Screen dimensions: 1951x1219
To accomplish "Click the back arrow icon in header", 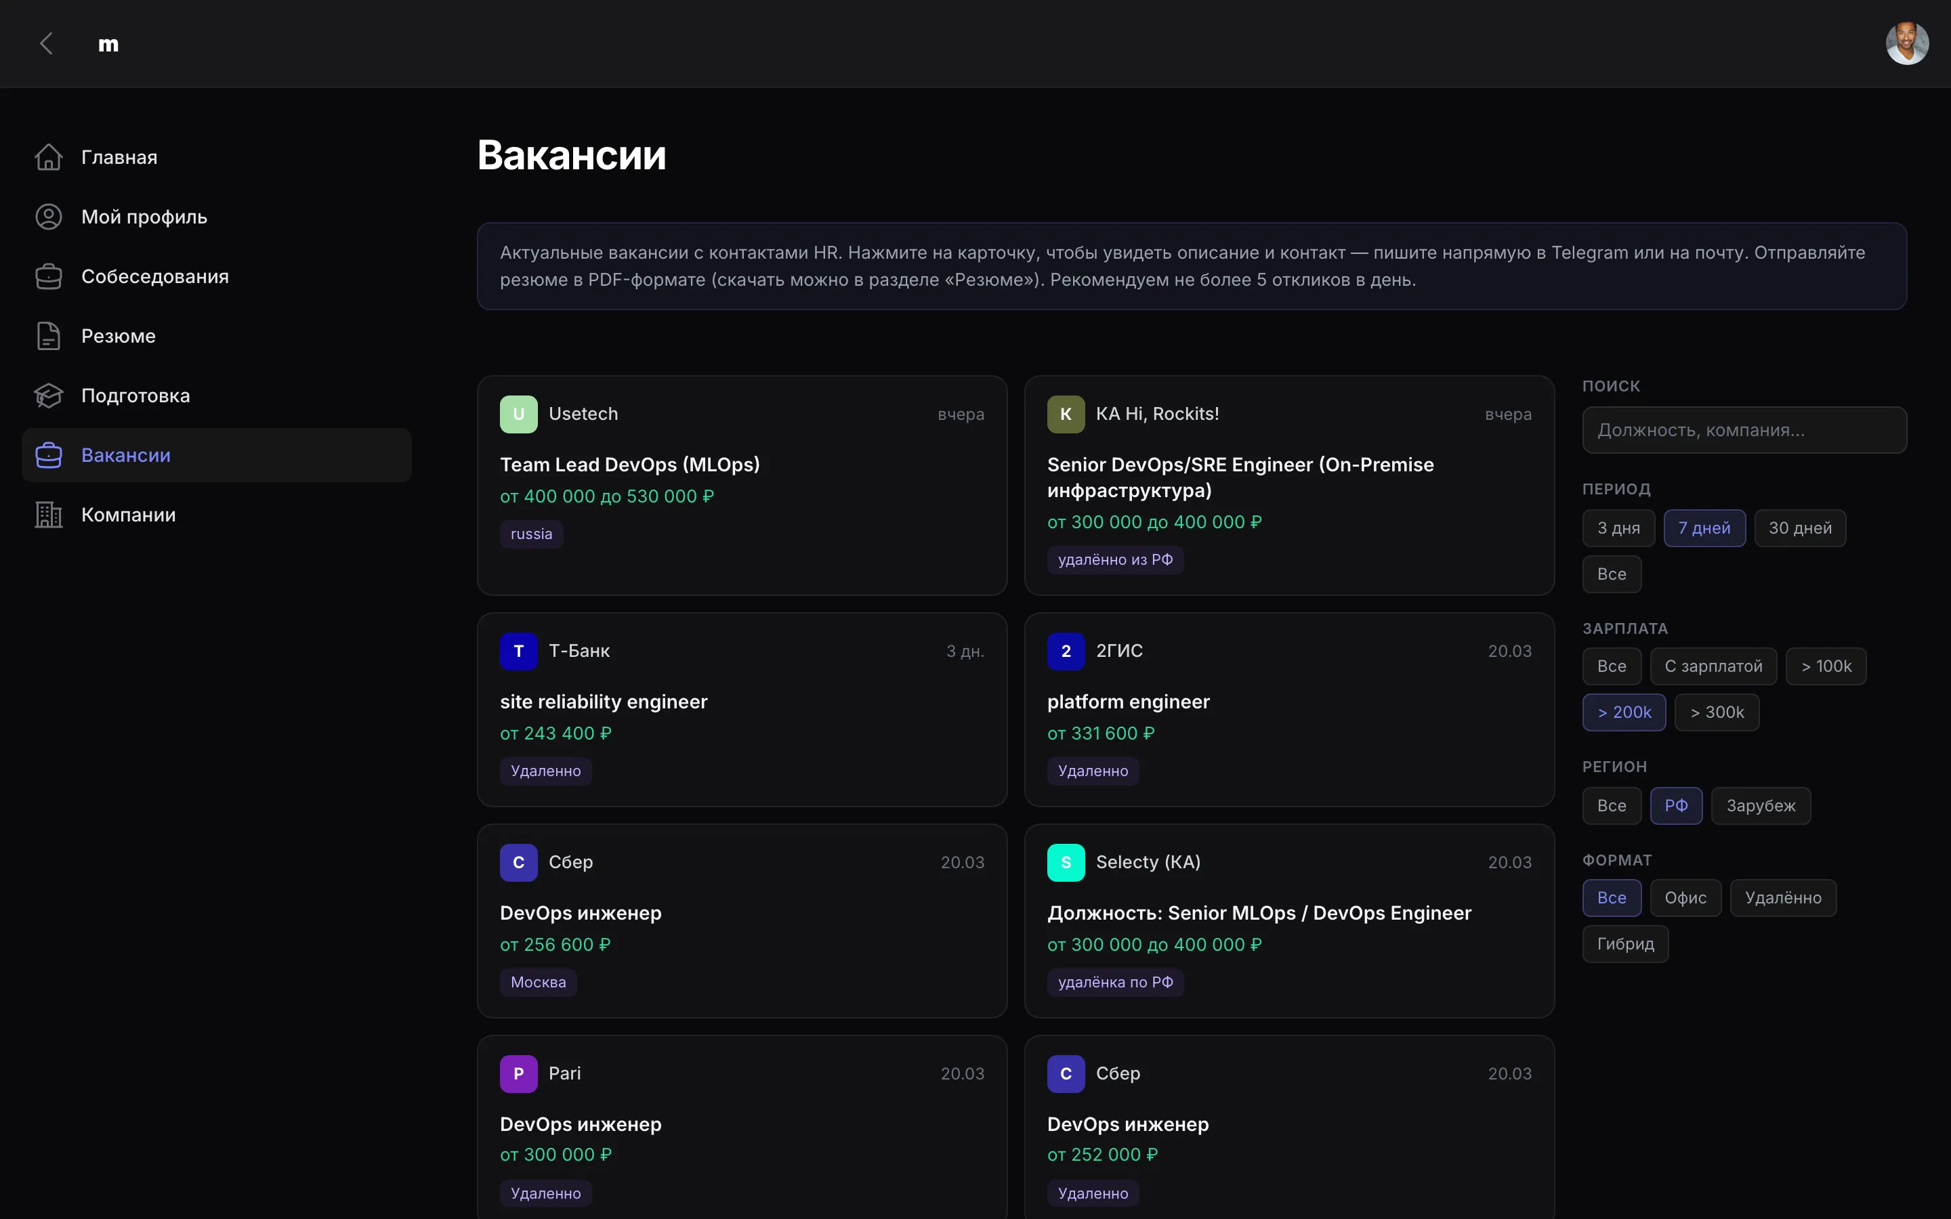I will [x=46, y=43].
